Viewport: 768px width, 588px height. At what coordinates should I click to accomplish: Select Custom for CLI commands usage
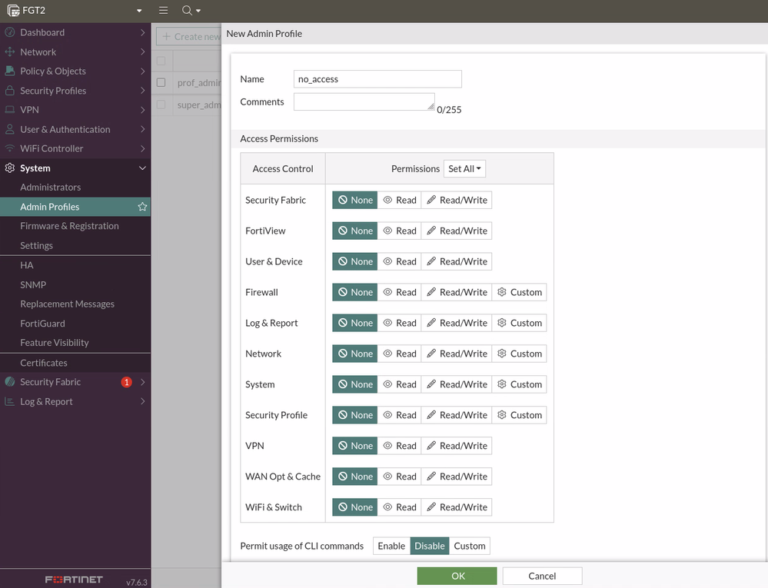click(469, 546)
